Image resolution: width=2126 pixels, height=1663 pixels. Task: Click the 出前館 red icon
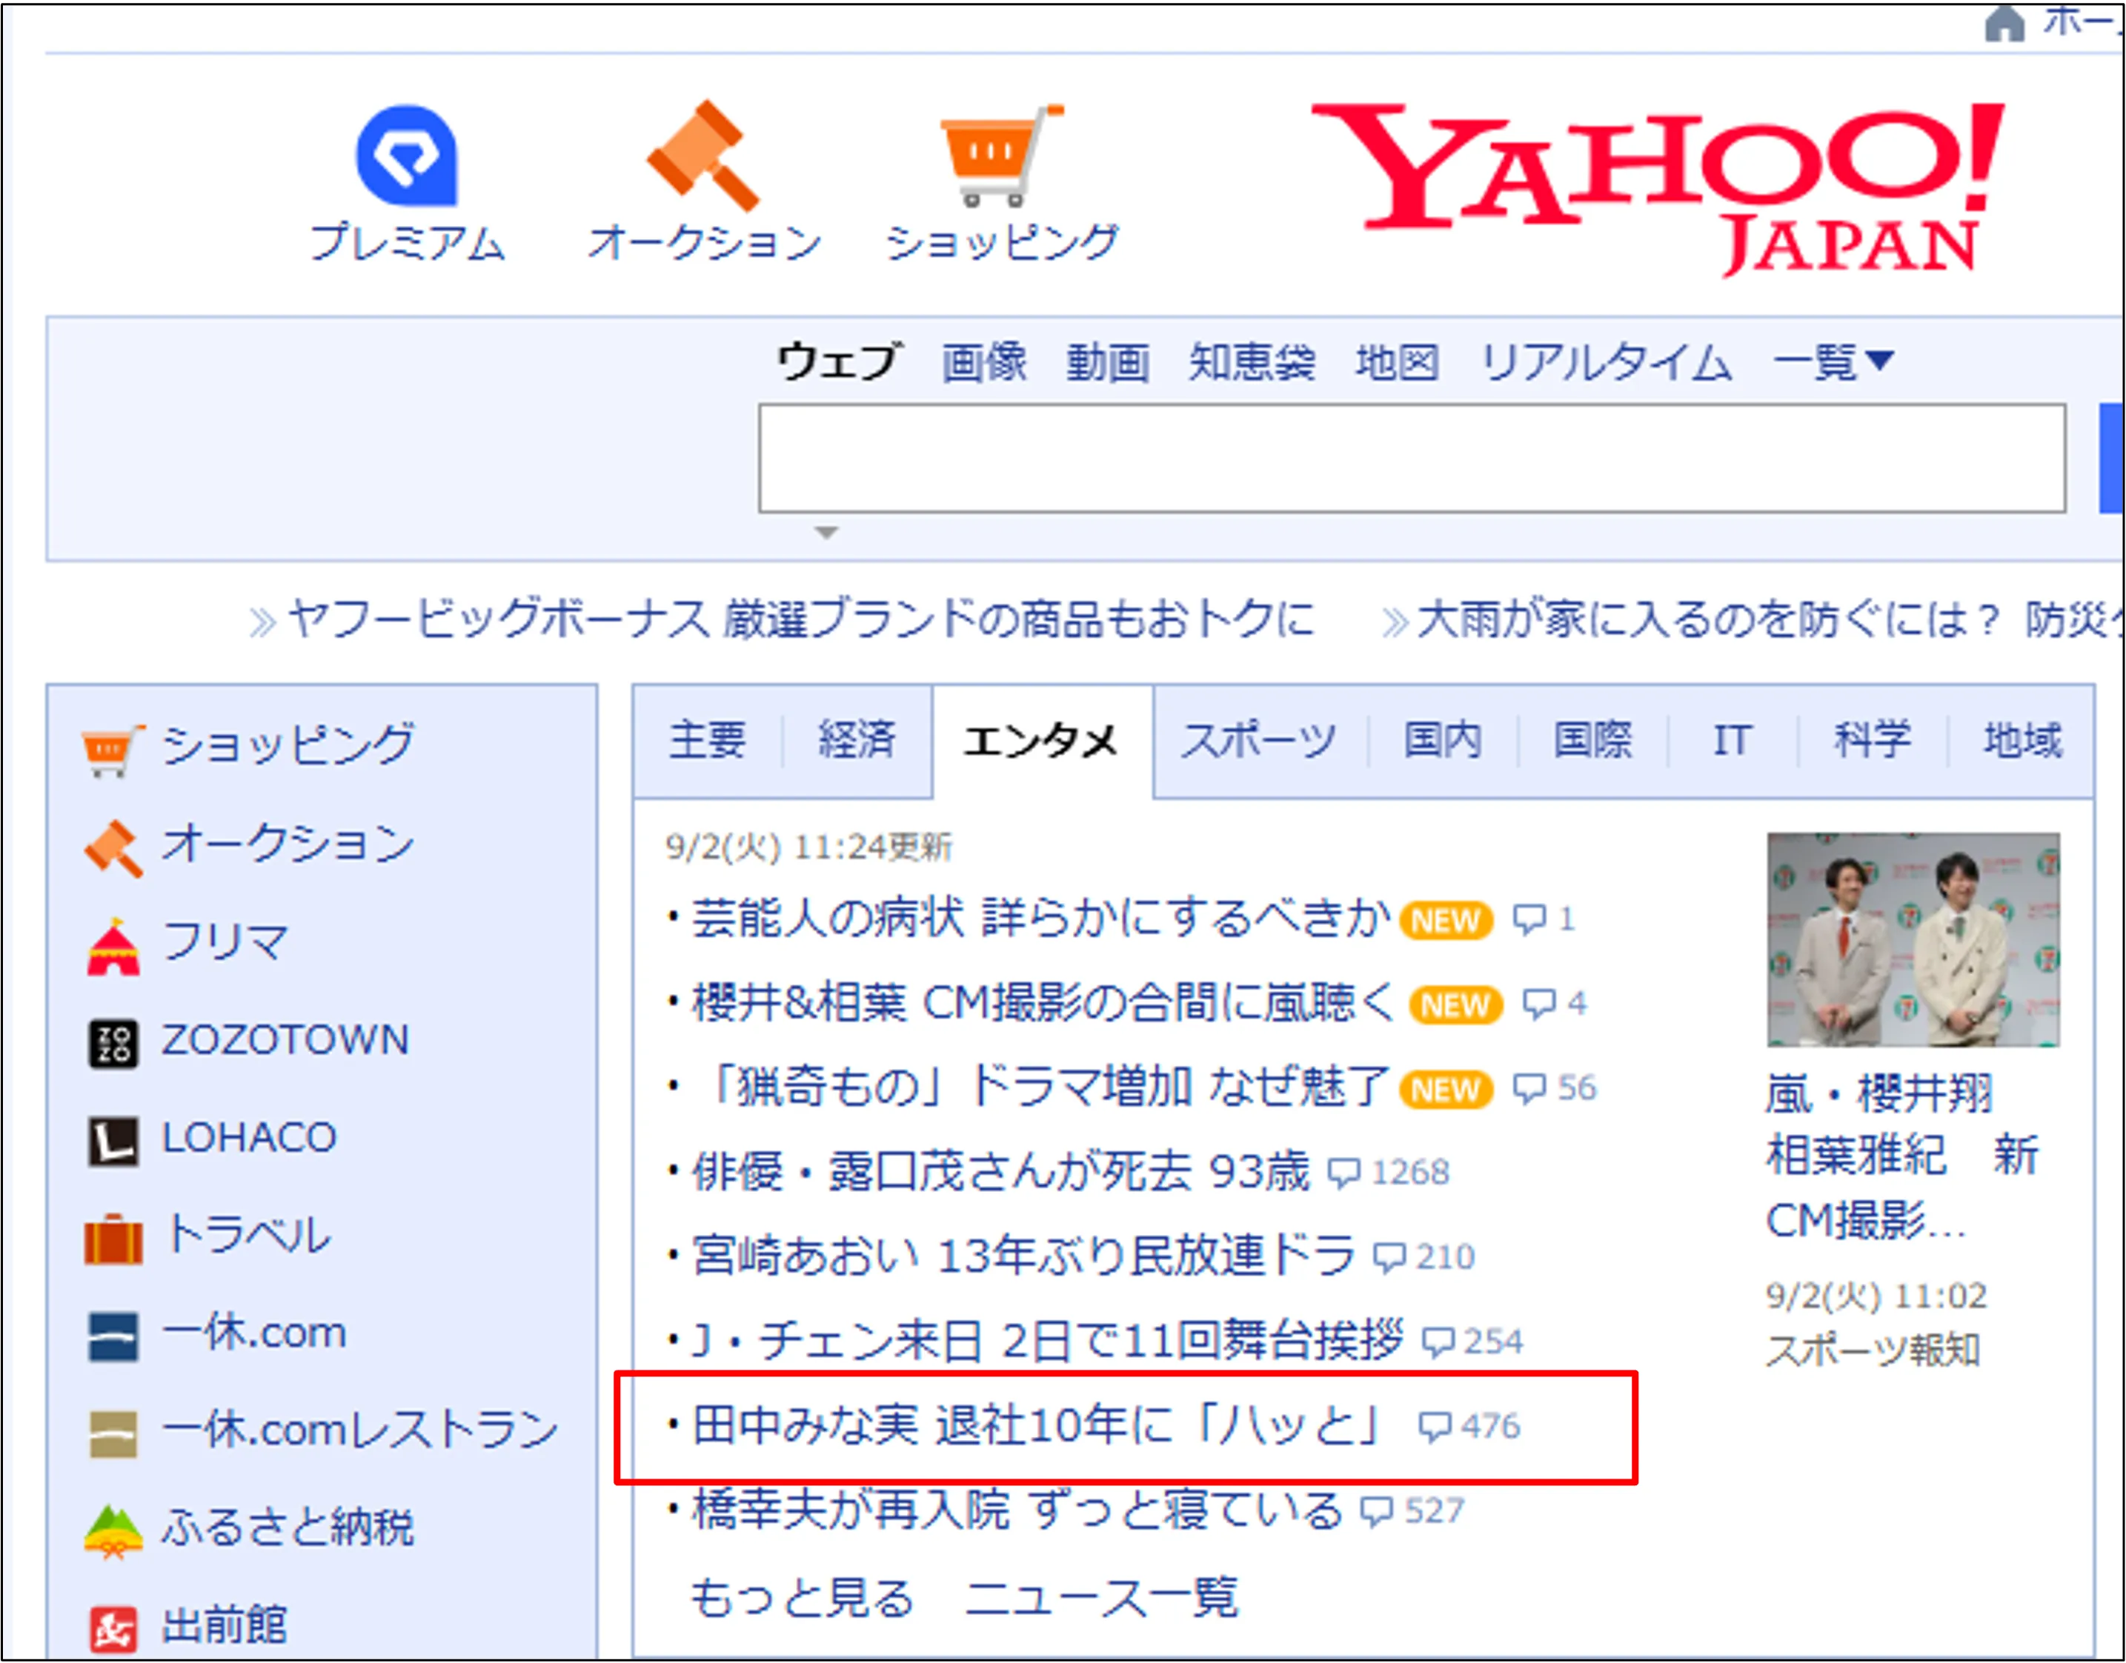113,1629
